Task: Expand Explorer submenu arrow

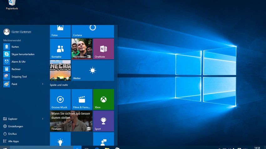Action: [x=43, y=119]
